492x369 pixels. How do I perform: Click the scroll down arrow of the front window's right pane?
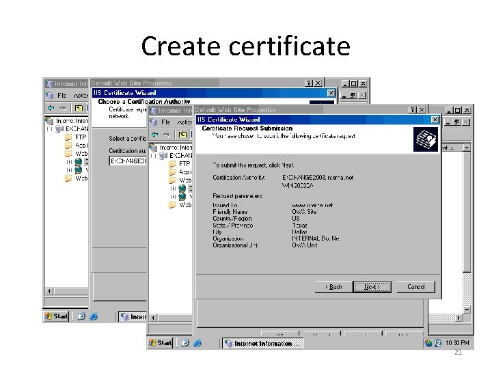tap(467, 310)
